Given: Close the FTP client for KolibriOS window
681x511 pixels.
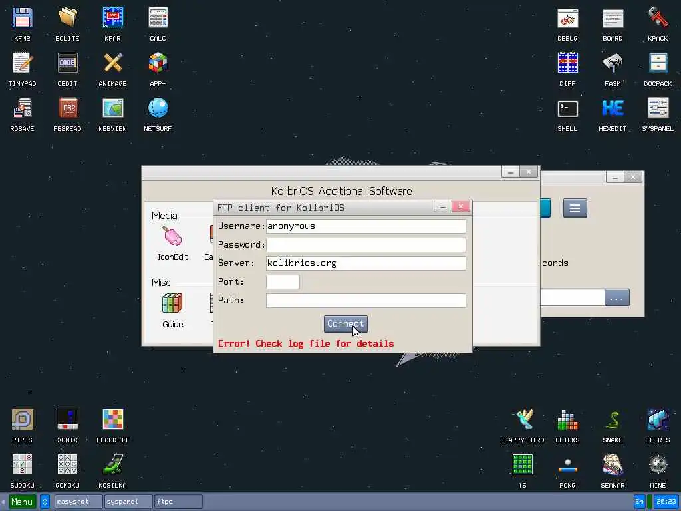Looking at the screenshot, I should click(461, 206).
